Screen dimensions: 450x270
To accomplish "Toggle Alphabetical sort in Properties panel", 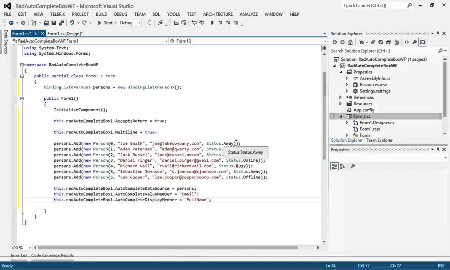I will click(x=342, y=166).
